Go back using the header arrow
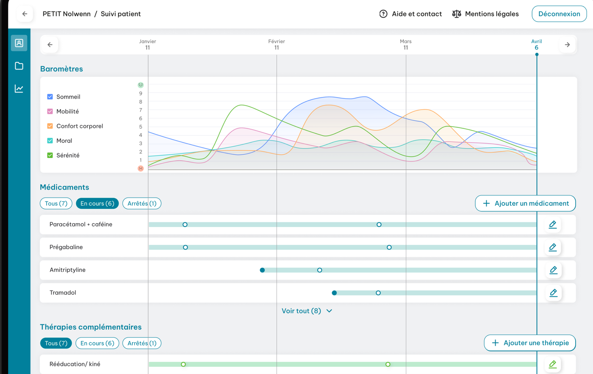This screenshot has width=593, height=374. (25, 14)
